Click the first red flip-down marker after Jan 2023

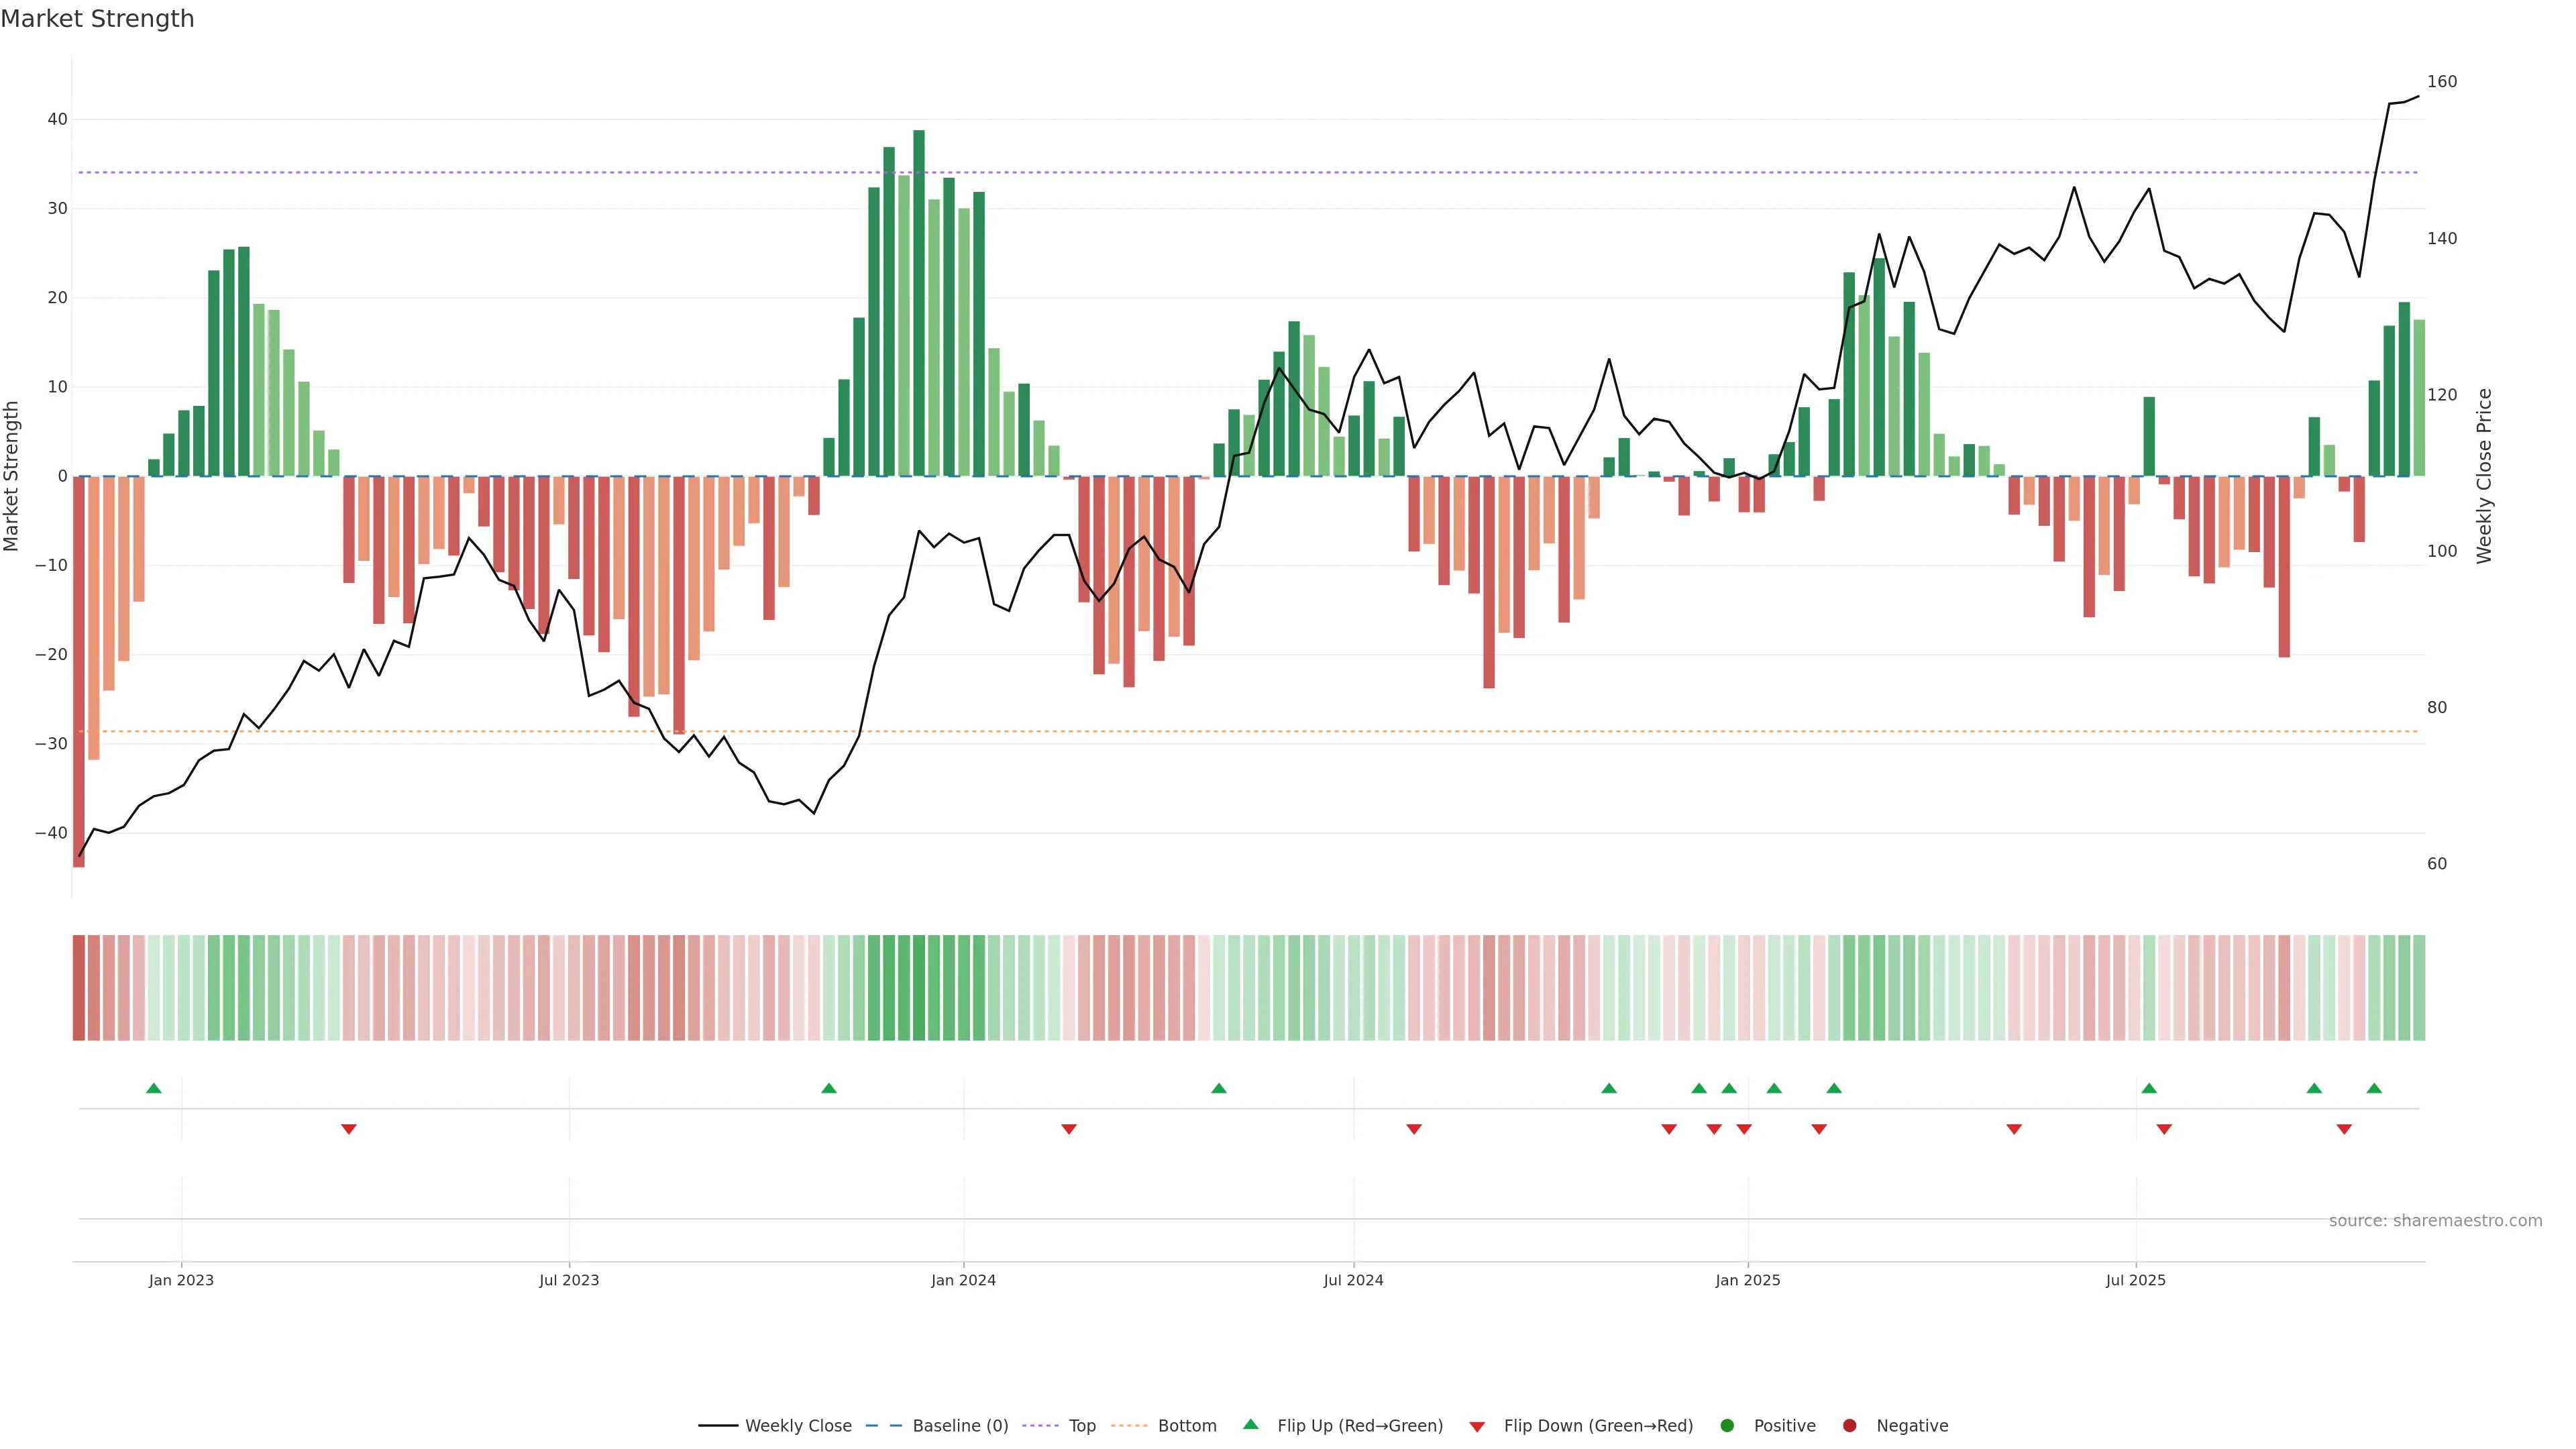349,1129
